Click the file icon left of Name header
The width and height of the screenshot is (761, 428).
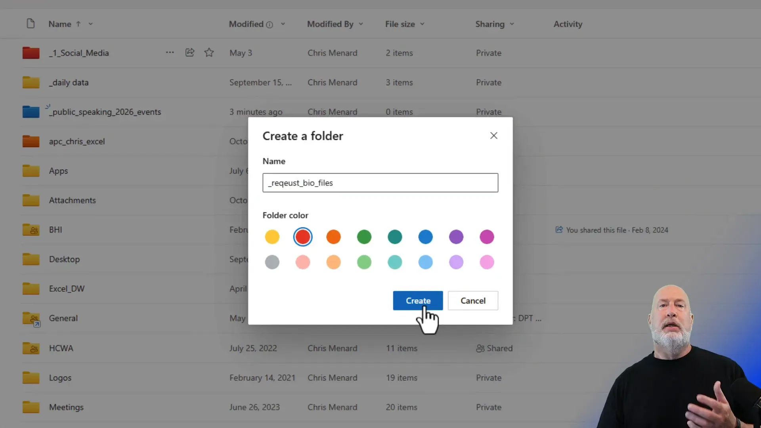tap(31, 23)
